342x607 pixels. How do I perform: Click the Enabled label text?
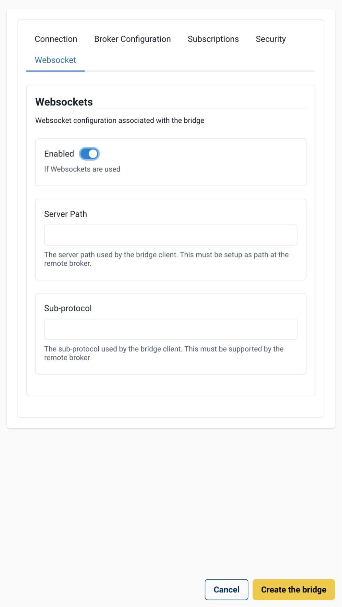click(59, 153)
